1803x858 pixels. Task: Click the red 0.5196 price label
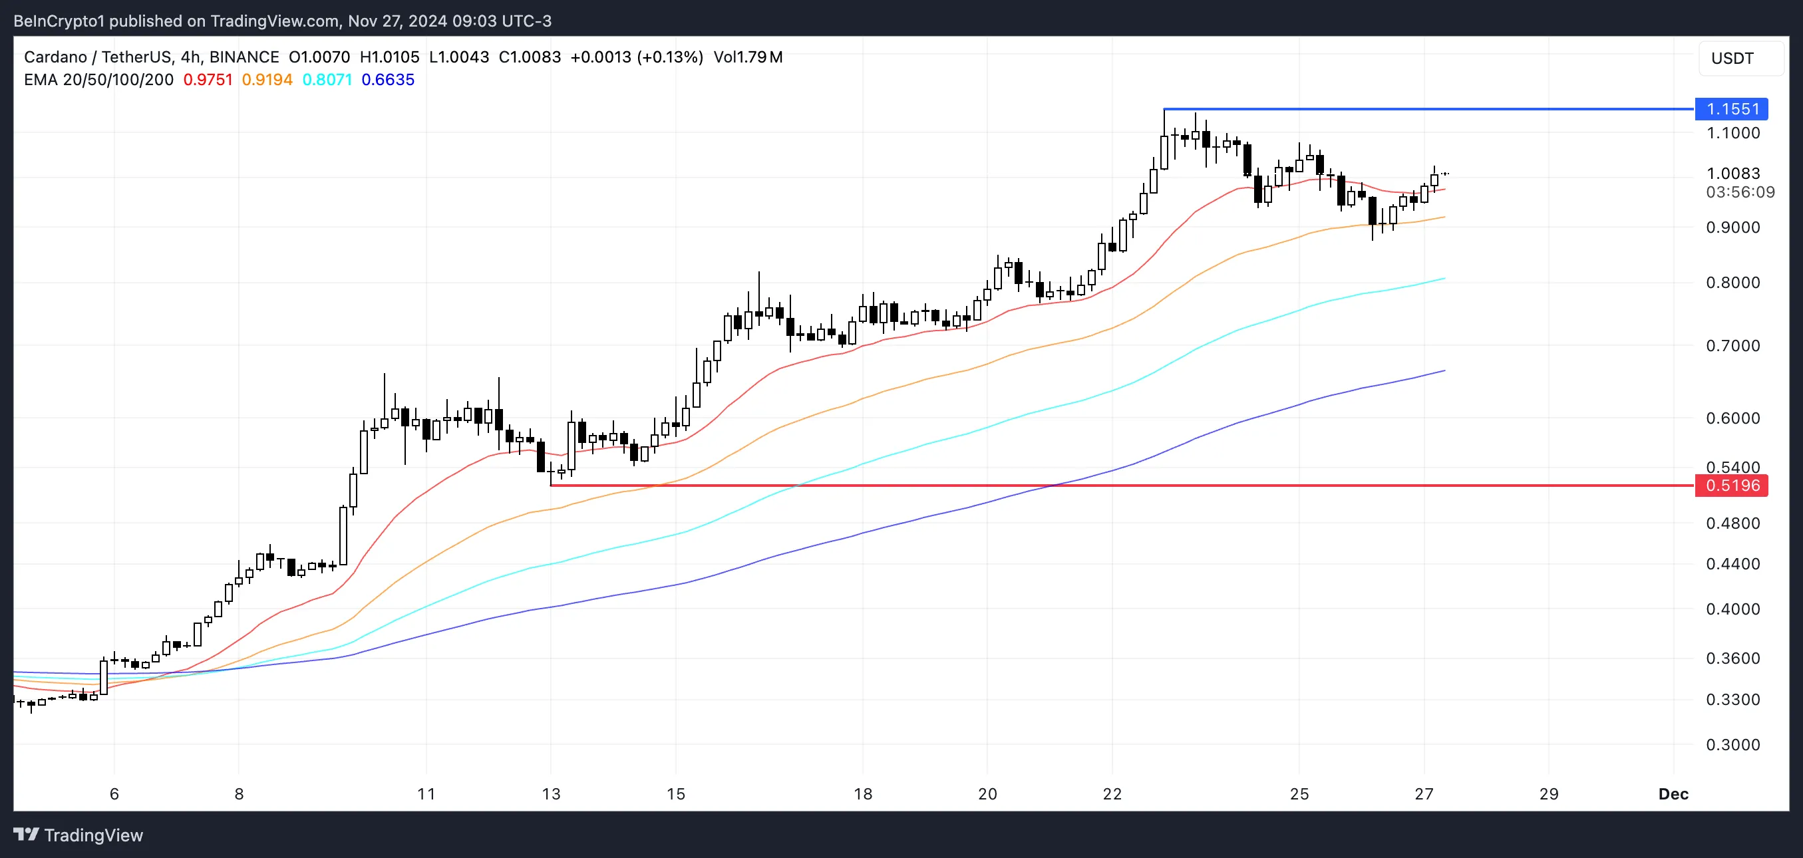(1732, 485)
